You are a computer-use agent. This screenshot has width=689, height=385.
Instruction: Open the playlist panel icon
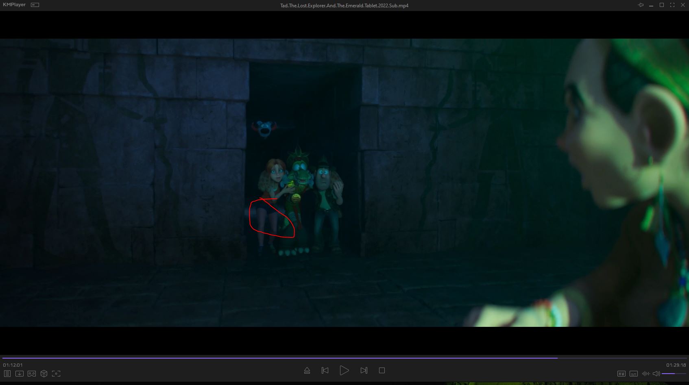[x=7, y=373]
